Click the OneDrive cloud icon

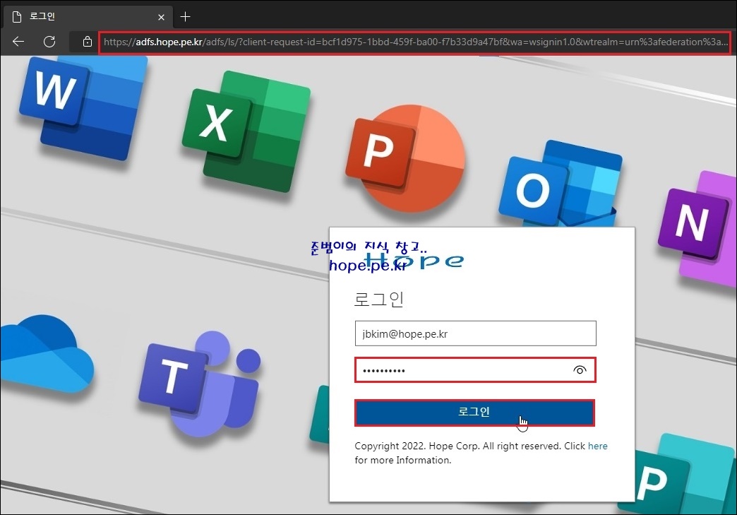[x=47, y=354]
